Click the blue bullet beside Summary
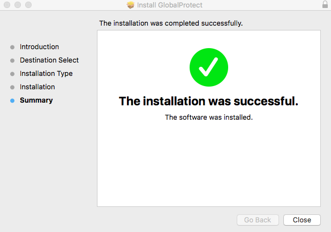The image size is (331, 232). tap(12, 100)
